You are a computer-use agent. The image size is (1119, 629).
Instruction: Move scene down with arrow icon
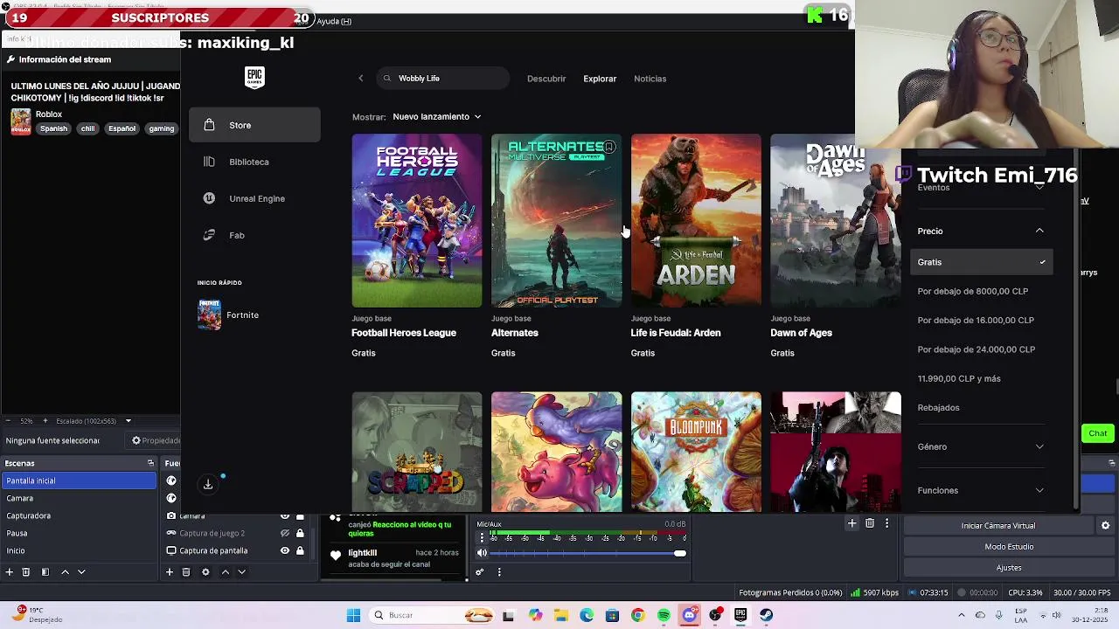point(81,572)
